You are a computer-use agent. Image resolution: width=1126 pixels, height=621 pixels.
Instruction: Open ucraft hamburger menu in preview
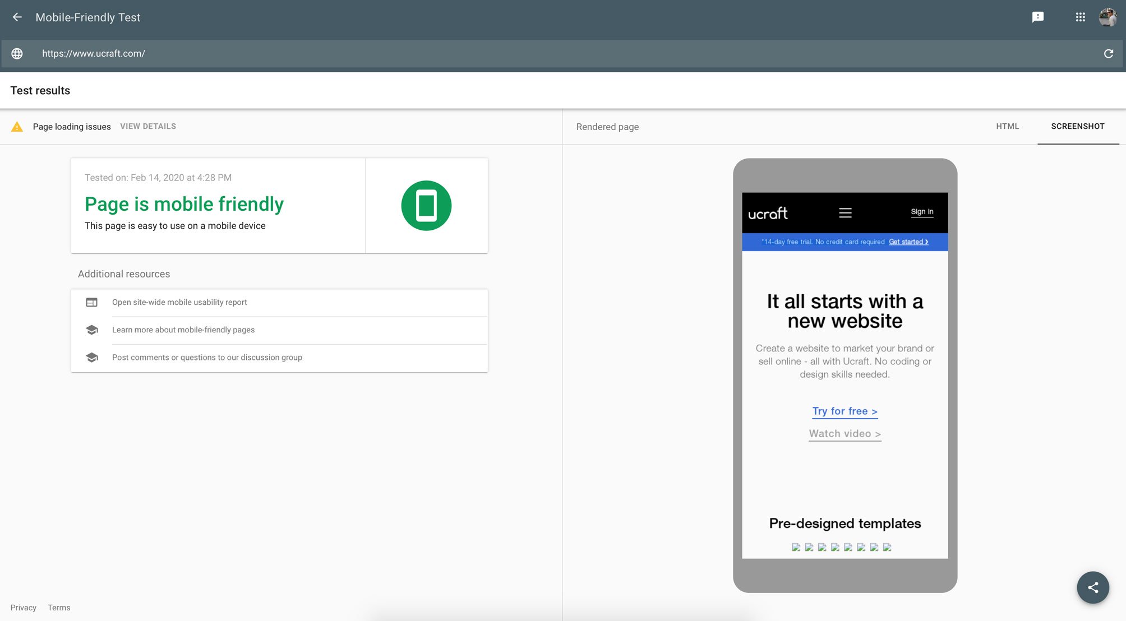coord(845,212)
